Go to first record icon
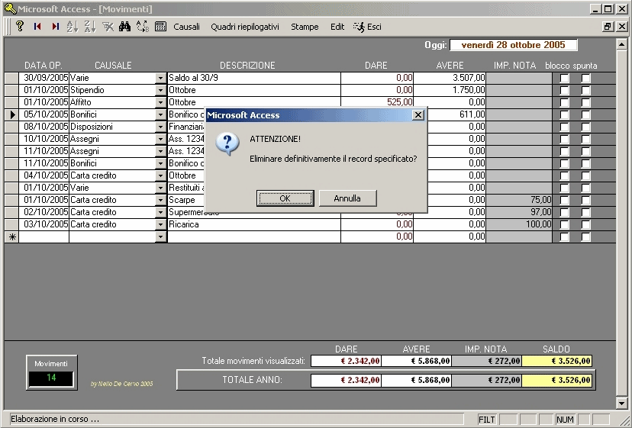This screenshot has height=428, width=632. point(37,26)
